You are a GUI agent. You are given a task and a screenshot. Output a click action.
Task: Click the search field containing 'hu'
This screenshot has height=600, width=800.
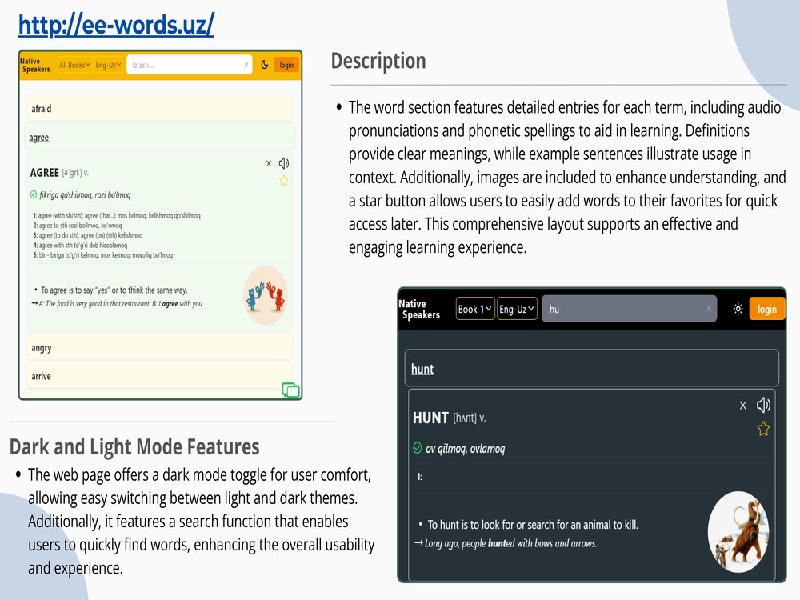coord(629,309)
